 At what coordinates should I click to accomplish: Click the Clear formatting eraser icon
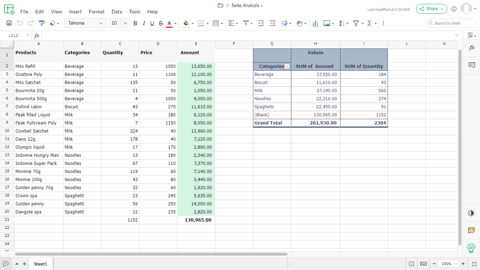pyautogui.click(x=53, y=23)
